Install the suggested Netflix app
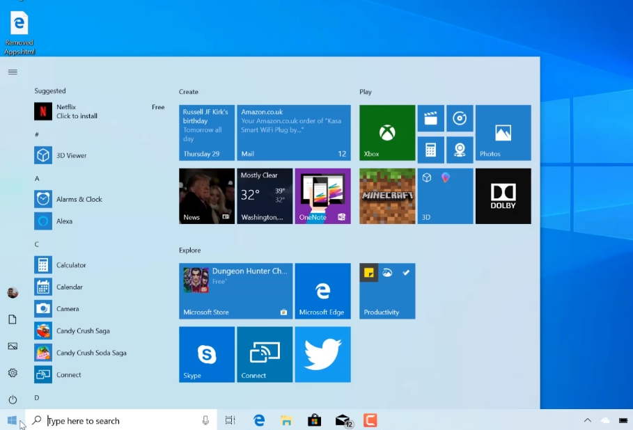Viewport: 633px width, 430px height. [100, 111]
